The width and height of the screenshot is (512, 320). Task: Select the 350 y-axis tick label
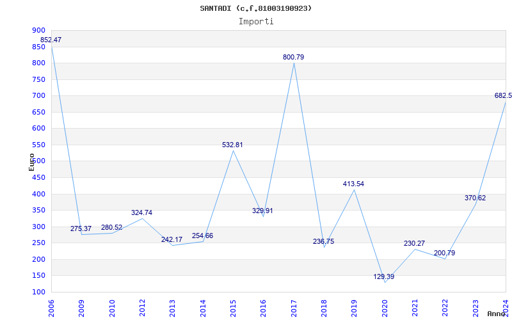tap(38, 211)
